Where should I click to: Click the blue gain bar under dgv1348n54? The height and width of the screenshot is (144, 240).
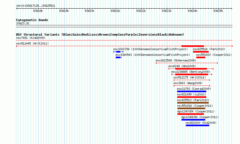(193, 120)
